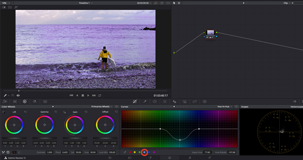Open the Sizing palette
This screenshot has width=303, height=160.
tap(195, 102)
